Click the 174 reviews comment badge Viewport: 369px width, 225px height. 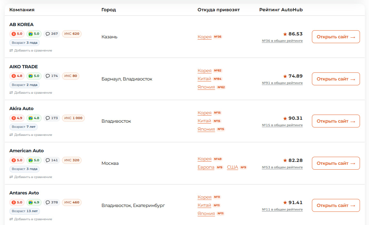(52, 76)
